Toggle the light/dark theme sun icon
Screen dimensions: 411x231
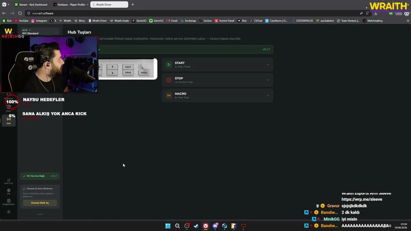(x=9, y=212)
